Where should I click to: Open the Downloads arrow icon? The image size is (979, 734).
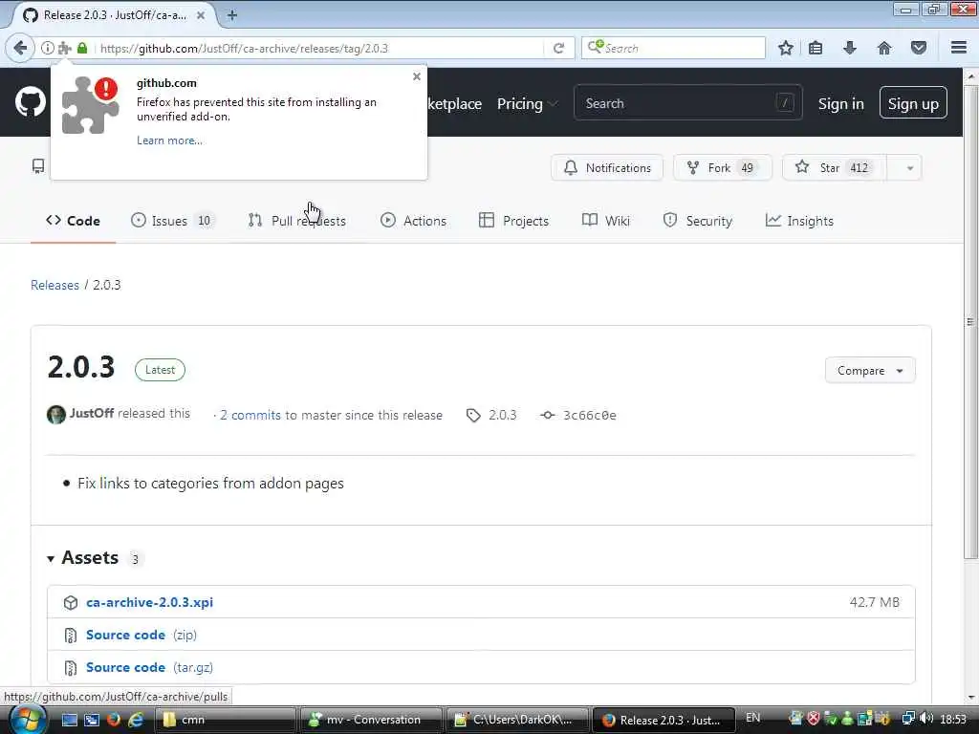click(850, 48)
